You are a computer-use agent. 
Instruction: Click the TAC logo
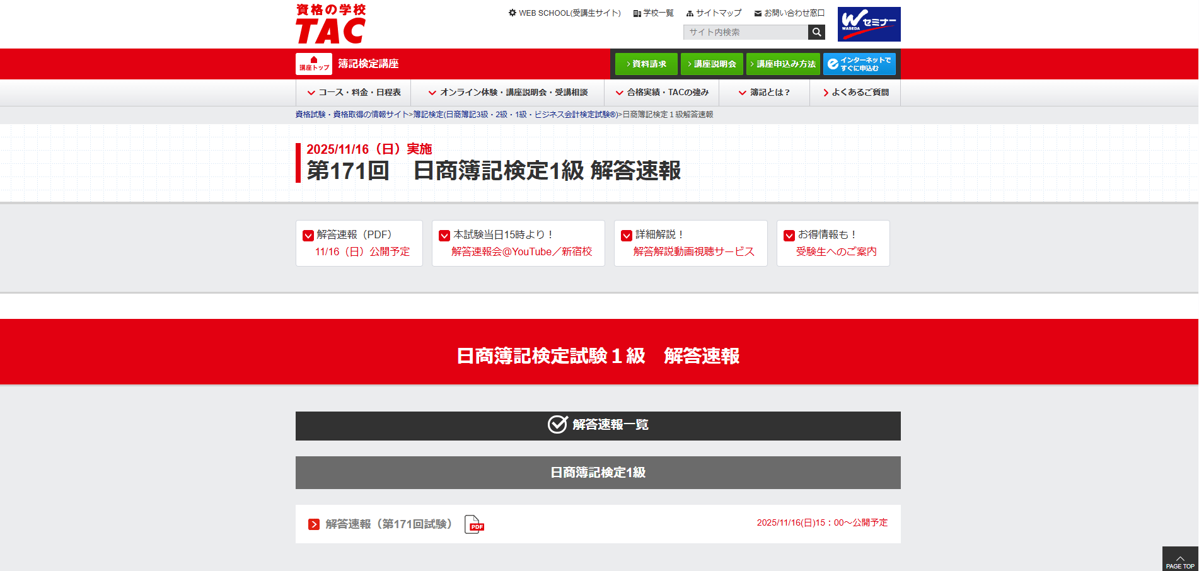point(330,24)
